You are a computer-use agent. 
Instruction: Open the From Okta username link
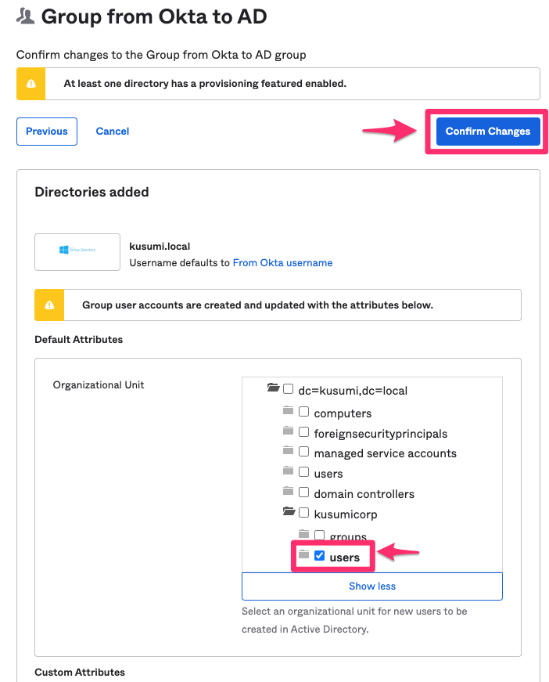pyautogui.click(x=282, y=263)
